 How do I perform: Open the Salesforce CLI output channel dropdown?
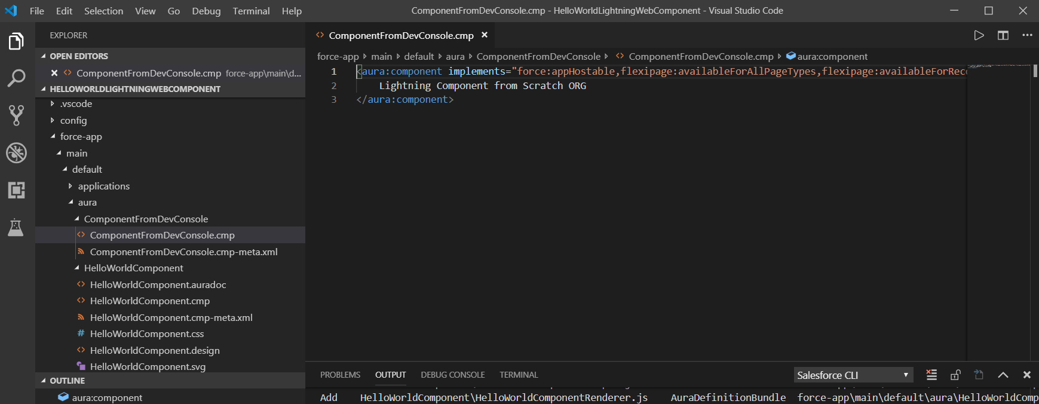pos(853,375)
